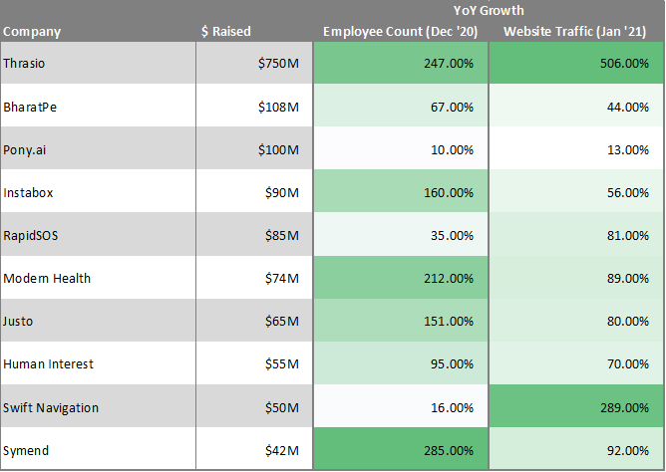
Task: Select the 81.00% website traffic cell
Action: tap(576, 234)
